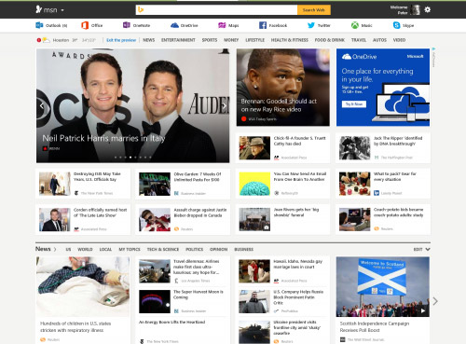Viewport: 466px width, 344px height.
Task: Click the Houston weather sun icon
Action: [x=47, y=40]
